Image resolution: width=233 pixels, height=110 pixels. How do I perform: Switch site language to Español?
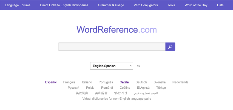[51, 82]
